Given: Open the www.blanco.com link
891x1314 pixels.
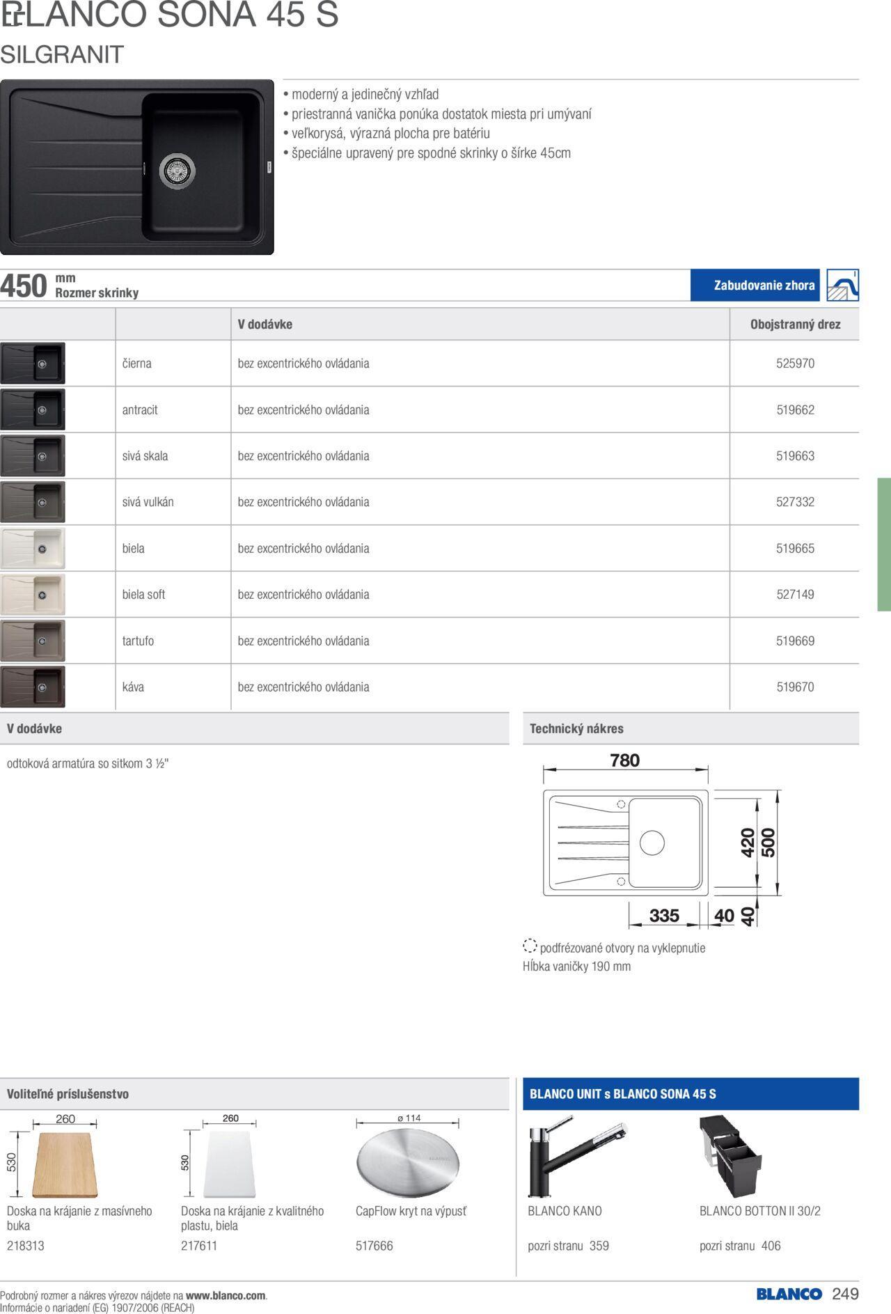Looking at the screenshot, I should click(226, 1296).
